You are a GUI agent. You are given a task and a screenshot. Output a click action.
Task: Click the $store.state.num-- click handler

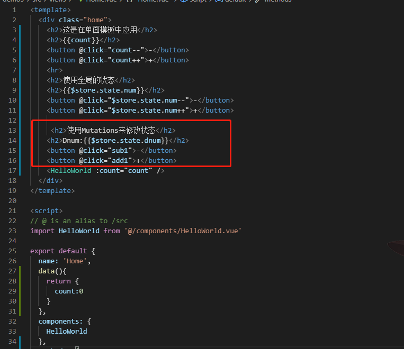tap(148, 100)
